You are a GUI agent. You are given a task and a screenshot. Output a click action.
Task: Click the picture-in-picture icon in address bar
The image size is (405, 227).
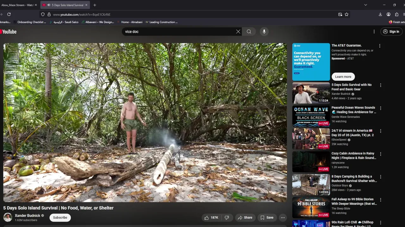pyautogui.click(x=340, y=15)
